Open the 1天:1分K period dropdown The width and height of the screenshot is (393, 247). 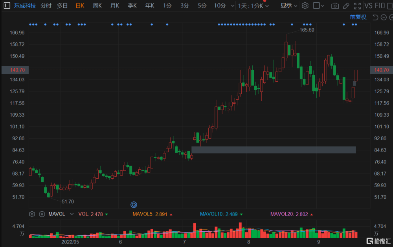coord(253,6)
